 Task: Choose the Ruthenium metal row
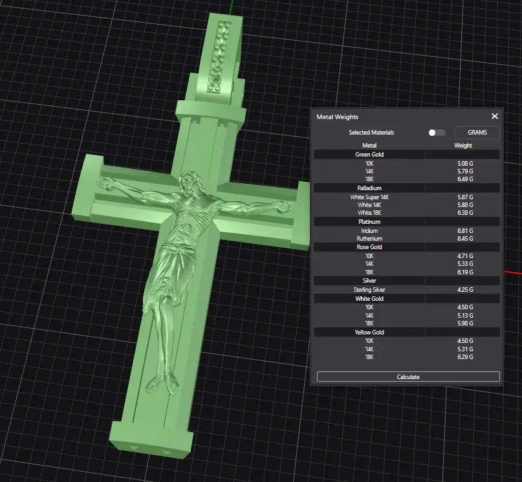(x=369, y=238)
